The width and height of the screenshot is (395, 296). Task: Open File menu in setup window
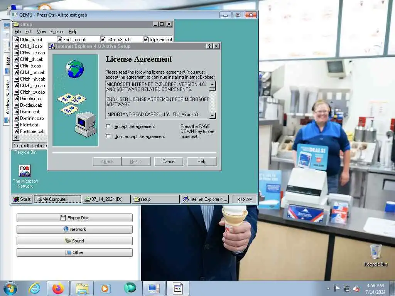click(x=18, y=32)
